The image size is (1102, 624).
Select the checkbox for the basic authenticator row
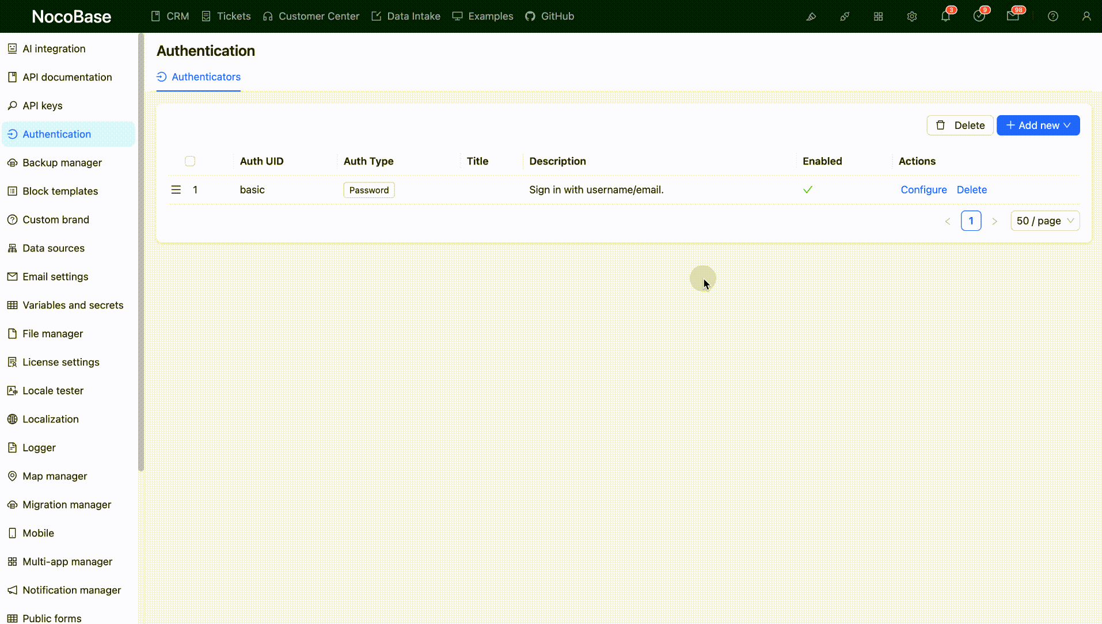(x=189, y=189)
